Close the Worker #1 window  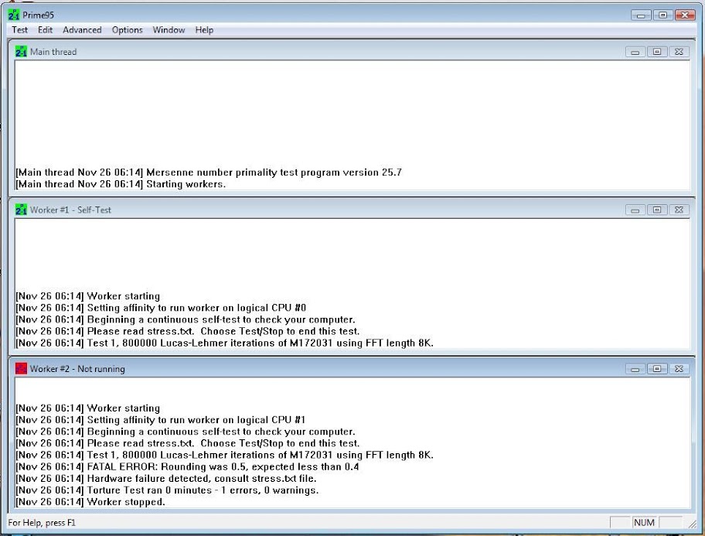point(679,210)
